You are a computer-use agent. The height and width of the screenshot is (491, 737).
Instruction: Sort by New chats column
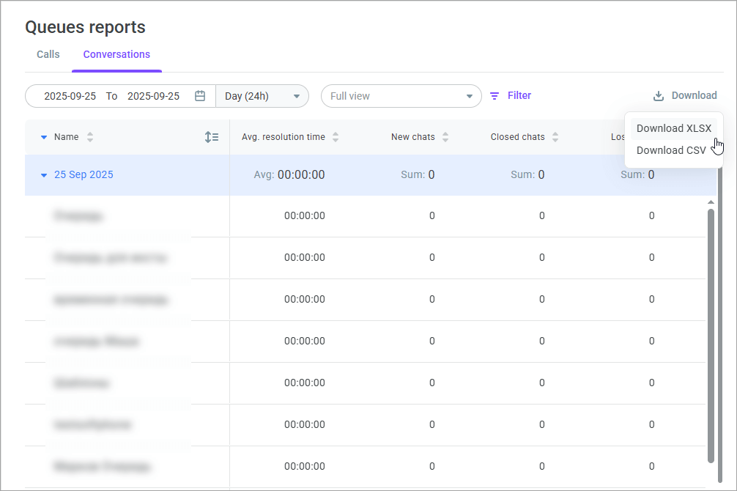pyautogui.click(x=445, y=137)
